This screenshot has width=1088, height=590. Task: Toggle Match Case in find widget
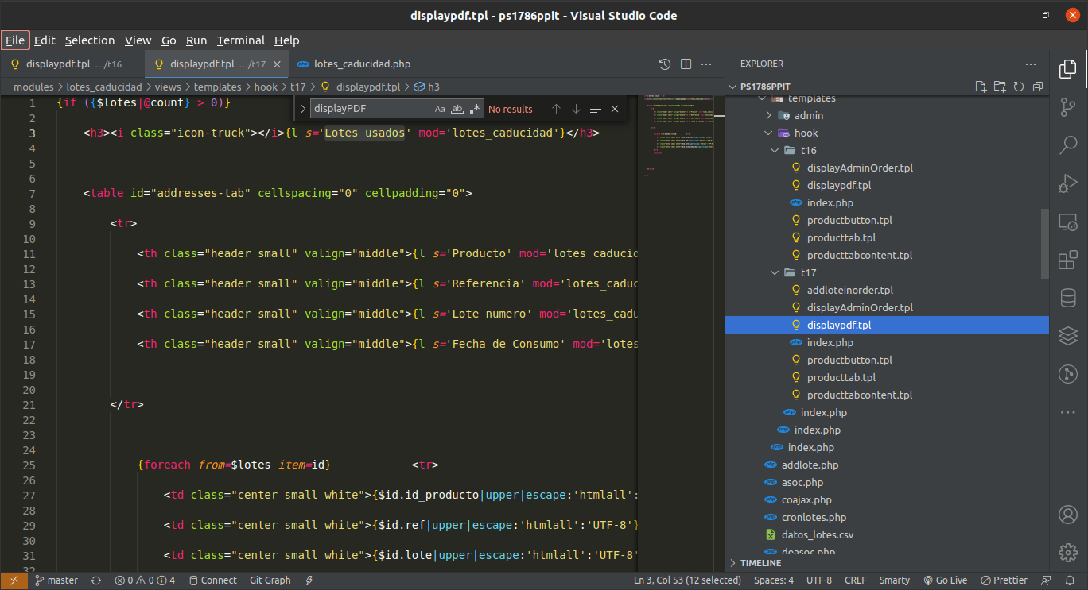440,109
